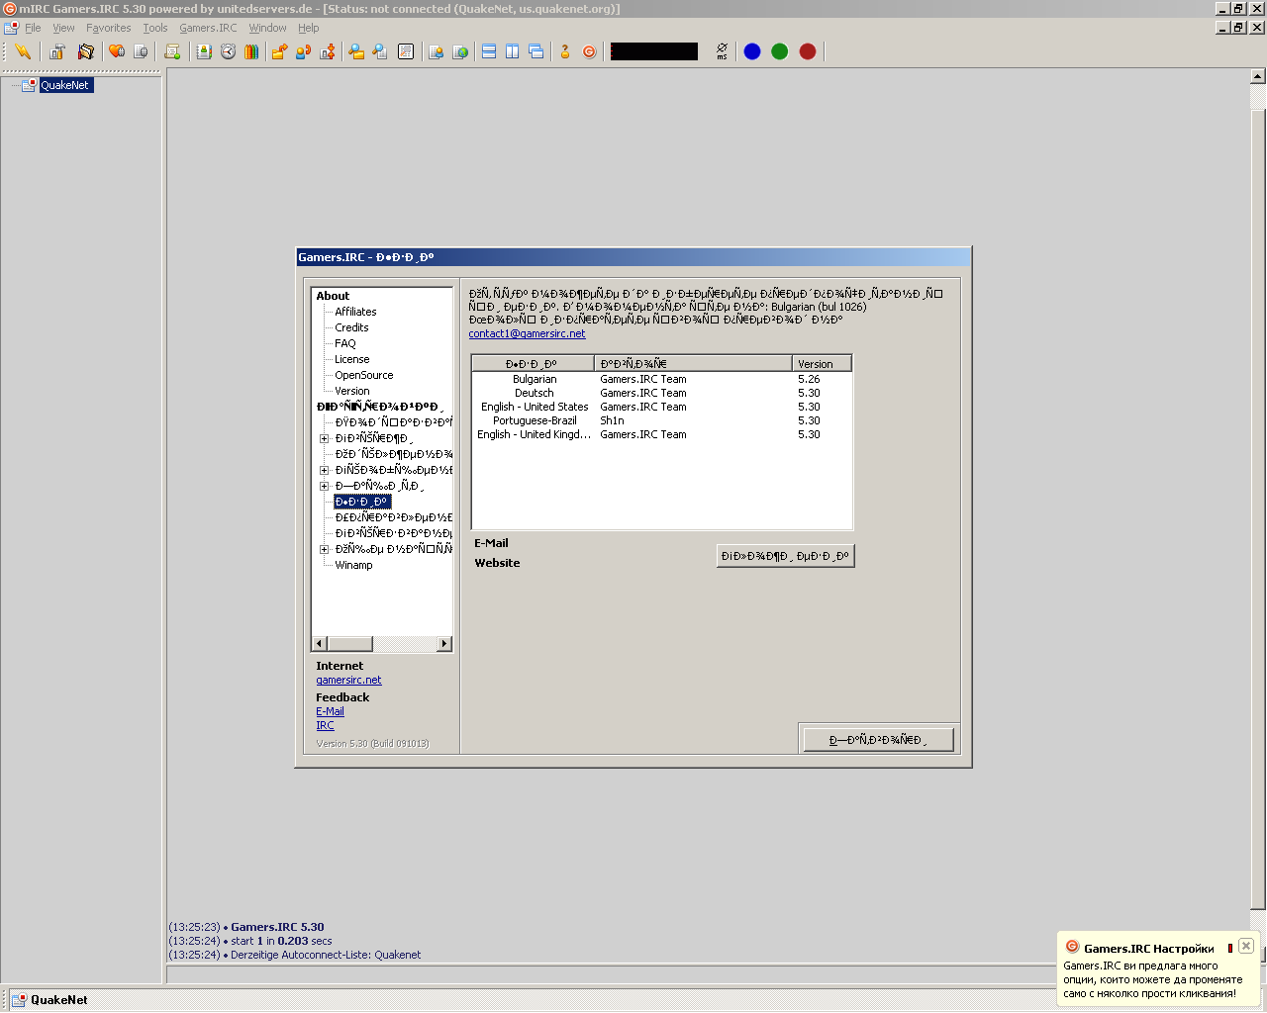The image size is (1267, 1013).
Task: Click the IRC link under Feedback
Action: [325, 725]
